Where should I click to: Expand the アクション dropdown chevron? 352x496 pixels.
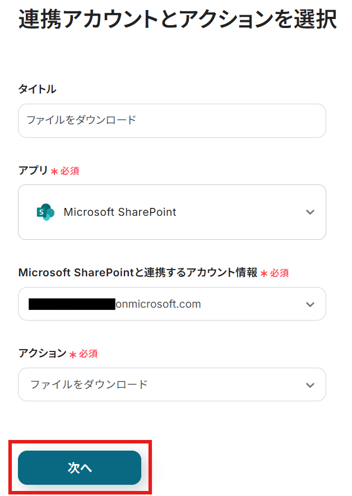[x=310, y=385]
